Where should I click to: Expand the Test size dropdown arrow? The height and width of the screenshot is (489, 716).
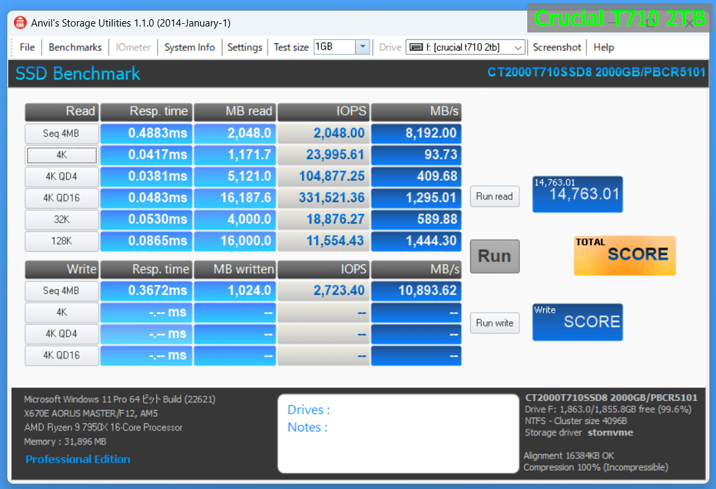click(x=362, y=46)
